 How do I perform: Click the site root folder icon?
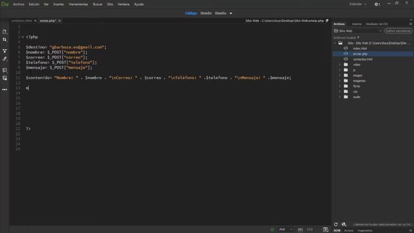tap(341, 43)
